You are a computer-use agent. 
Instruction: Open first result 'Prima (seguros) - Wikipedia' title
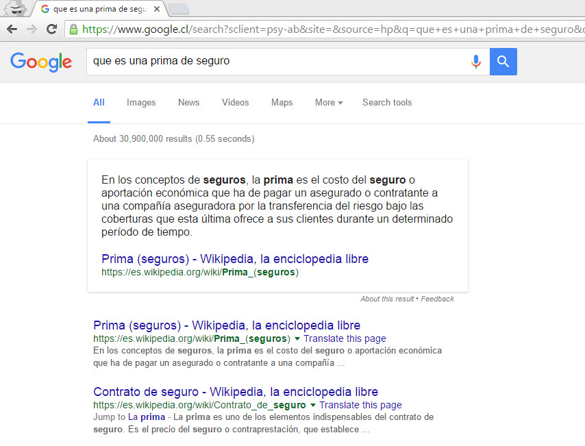(x=227, y=325)
